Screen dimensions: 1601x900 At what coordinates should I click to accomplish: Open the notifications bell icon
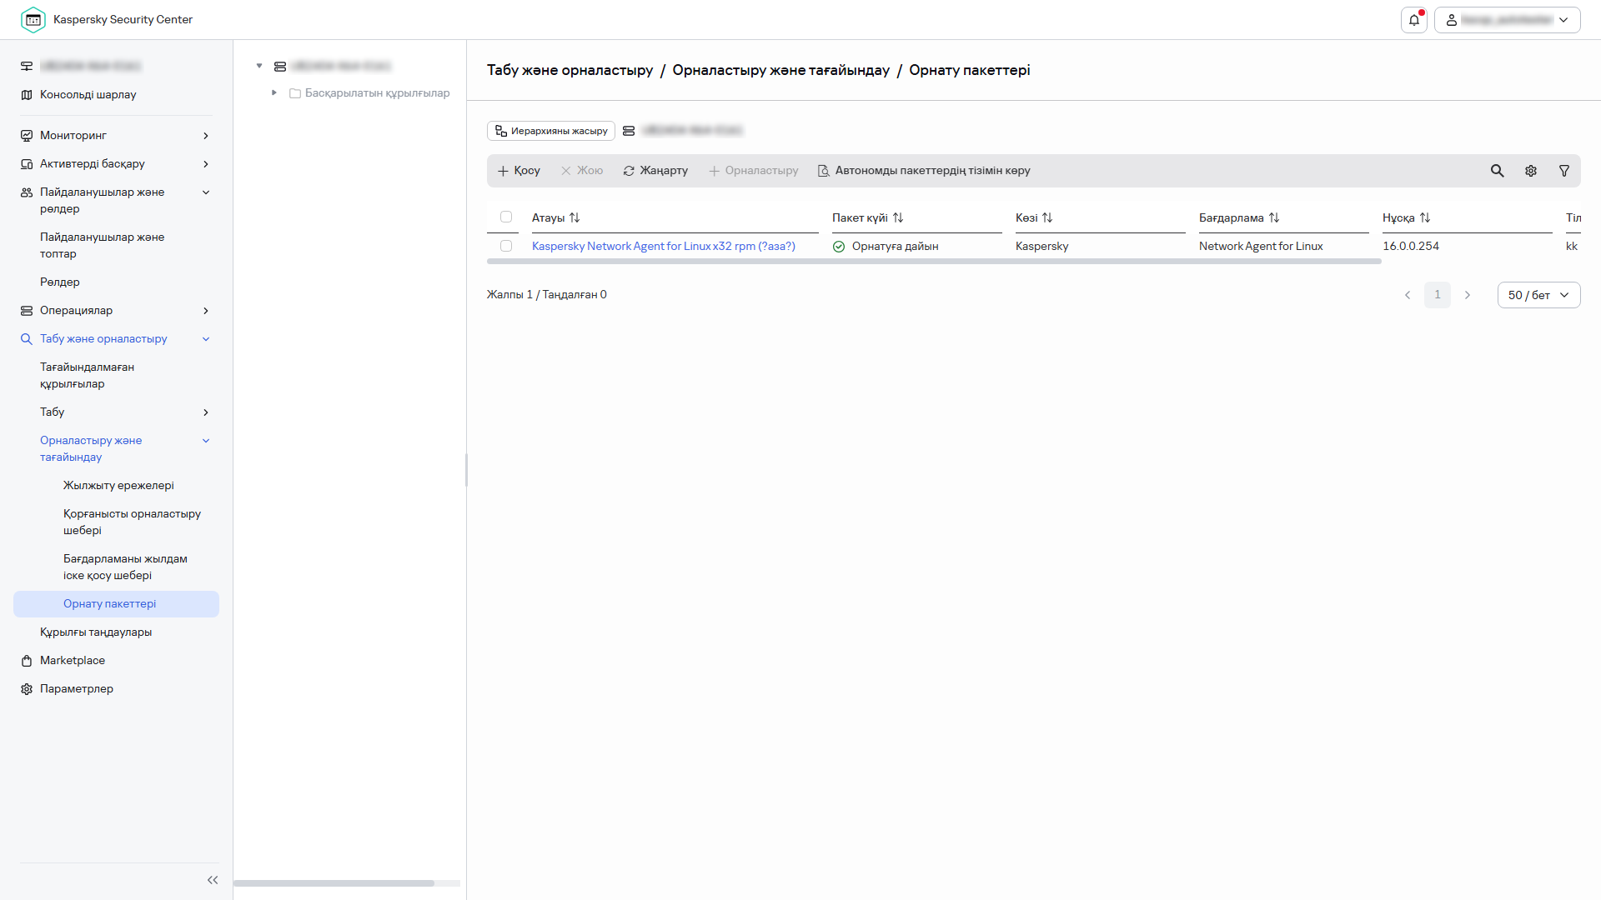pyautogui.click(x=1414, y=20)
